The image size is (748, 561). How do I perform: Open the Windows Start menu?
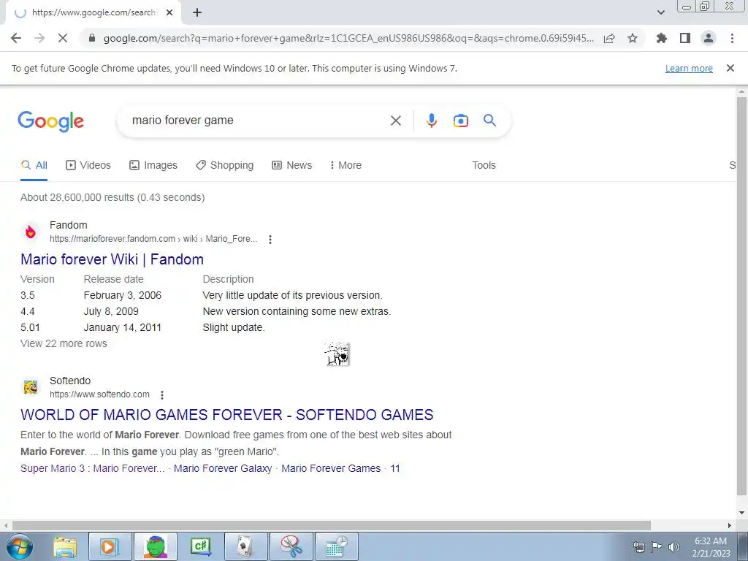pyautogui.click(x=20, y=546)
